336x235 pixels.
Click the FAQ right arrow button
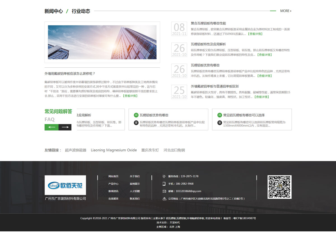pyautogui.click(x=65, y=127)
